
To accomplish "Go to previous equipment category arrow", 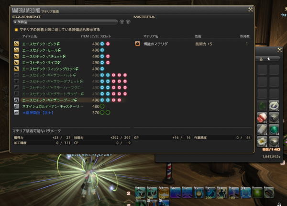I will tap(121, 22).
